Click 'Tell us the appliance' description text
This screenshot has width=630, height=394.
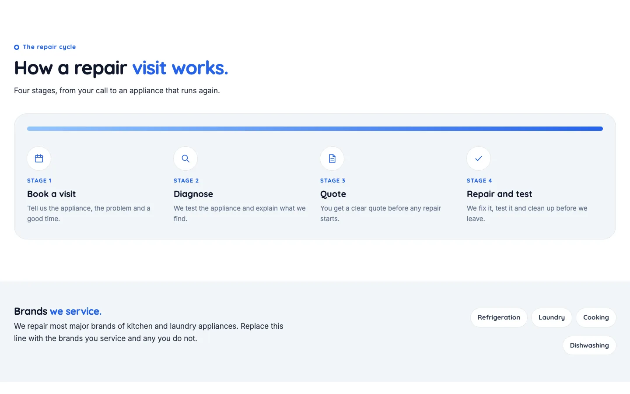(89, 214)
